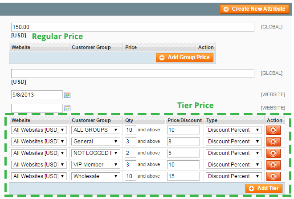Open the ALL GROUPS customer group dropdown

[96, 130]
